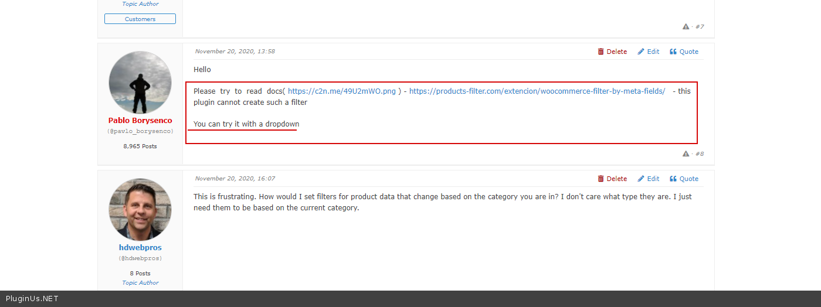Click the trash icon on hdwebpros's 16:07 post
This screenshot has height=307, width=821.
pos(601,179)
